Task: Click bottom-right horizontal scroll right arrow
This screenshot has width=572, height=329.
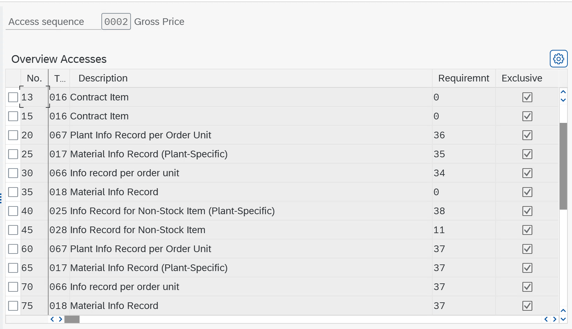Action: click(x=555, y=319)
